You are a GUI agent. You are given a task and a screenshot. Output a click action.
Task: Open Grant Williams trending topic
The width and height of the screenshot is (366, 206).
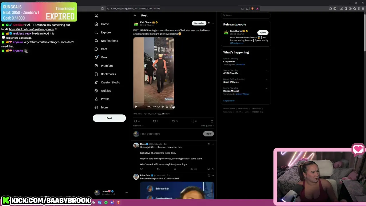coord(231,82)
